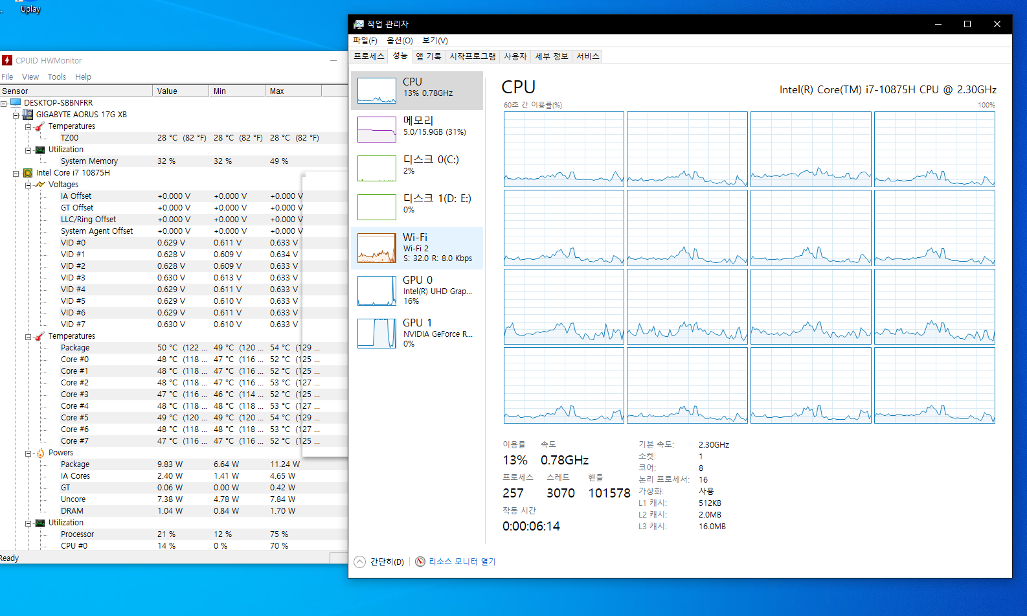Click the 간단히 collapse arrow icon
This screenshot has width=1027, height=616.
360,562
